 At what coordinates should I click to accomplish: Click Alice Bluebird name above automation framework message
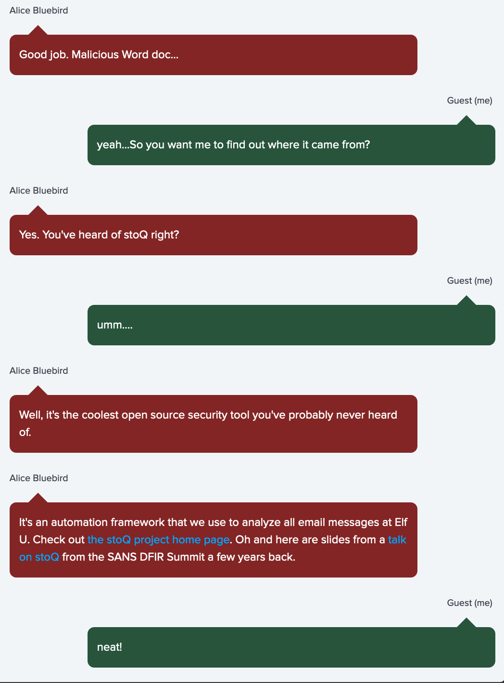pyautogui.click(x=39, y=478)
